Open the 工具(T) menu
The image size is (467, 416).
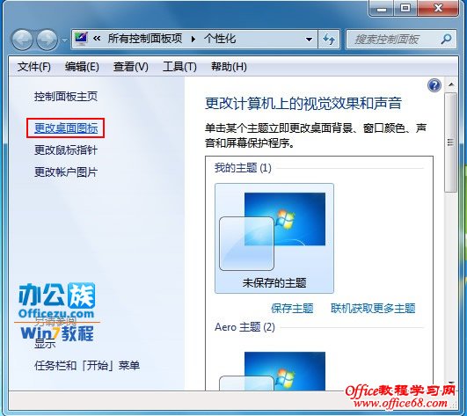click(x=179, y=67)
